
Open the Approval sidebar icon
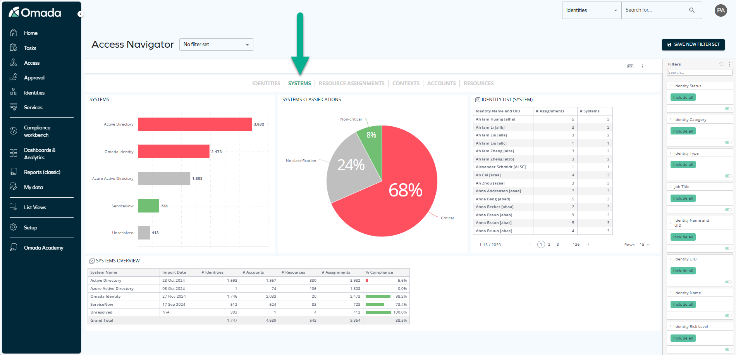tap(13, 77)
